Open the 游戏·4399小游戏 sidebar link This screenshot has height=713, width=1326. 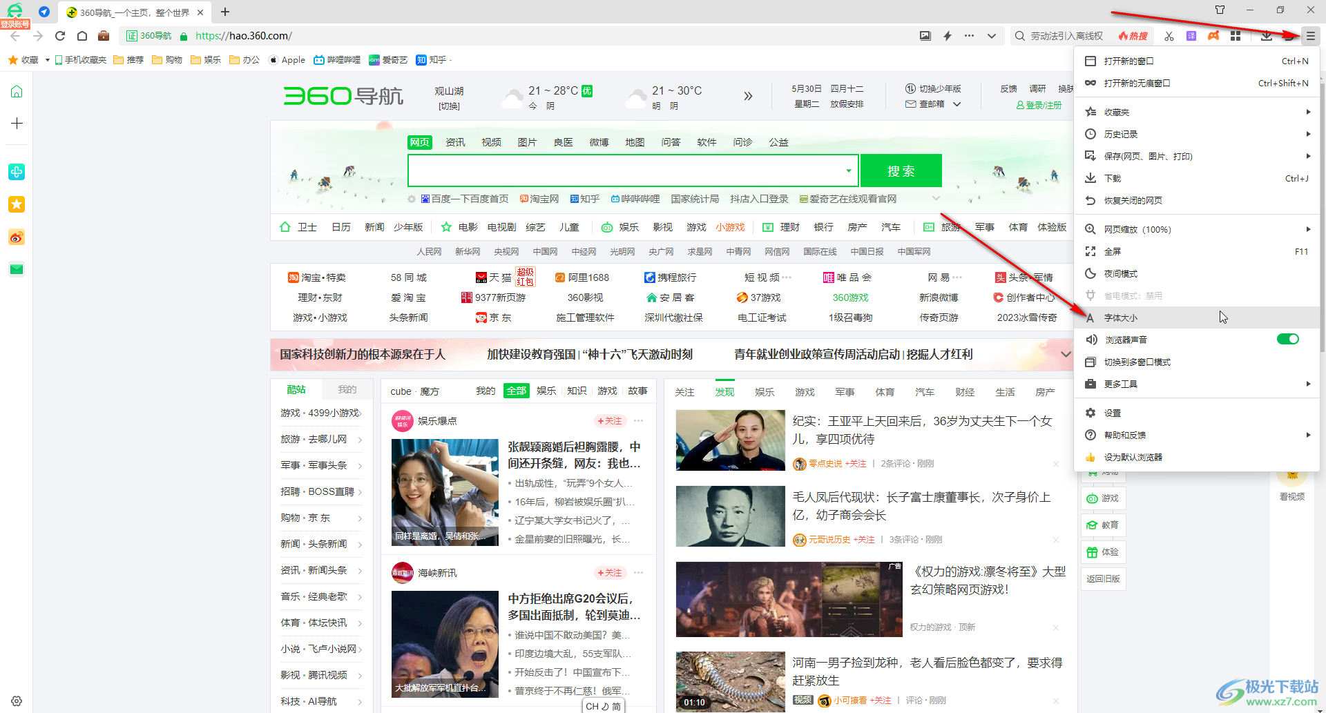[x=321, y=413]
